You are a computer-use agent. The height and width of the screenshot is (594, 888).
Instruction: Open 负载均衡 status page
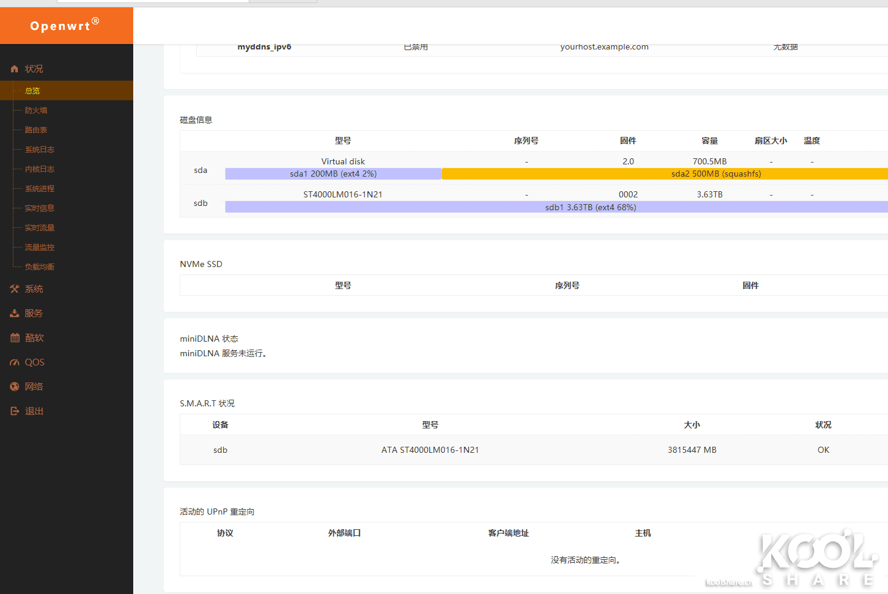coord(40,267)
